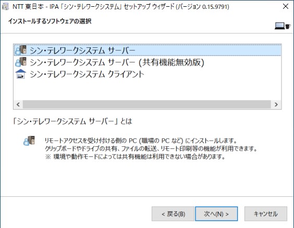Viewport: 294px width, 228px height.
Task: Select シン・テレワークシステム クライアント list item text
Action: pos(87,74)
